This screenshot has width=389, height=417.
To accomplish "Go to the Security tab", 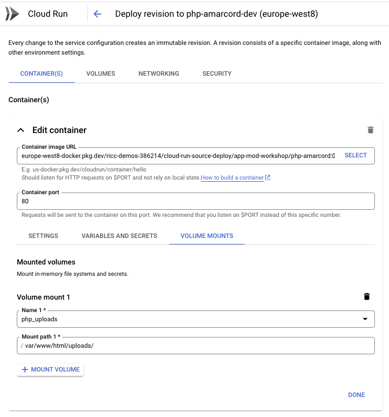I will tap(217, 74).
